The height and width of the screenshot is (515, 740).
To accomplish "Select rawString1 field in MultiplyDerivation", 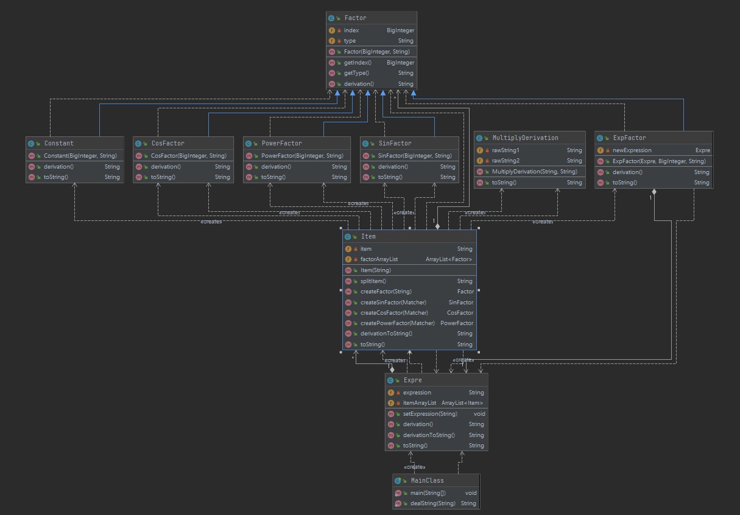I will click(x=530, y=150).
